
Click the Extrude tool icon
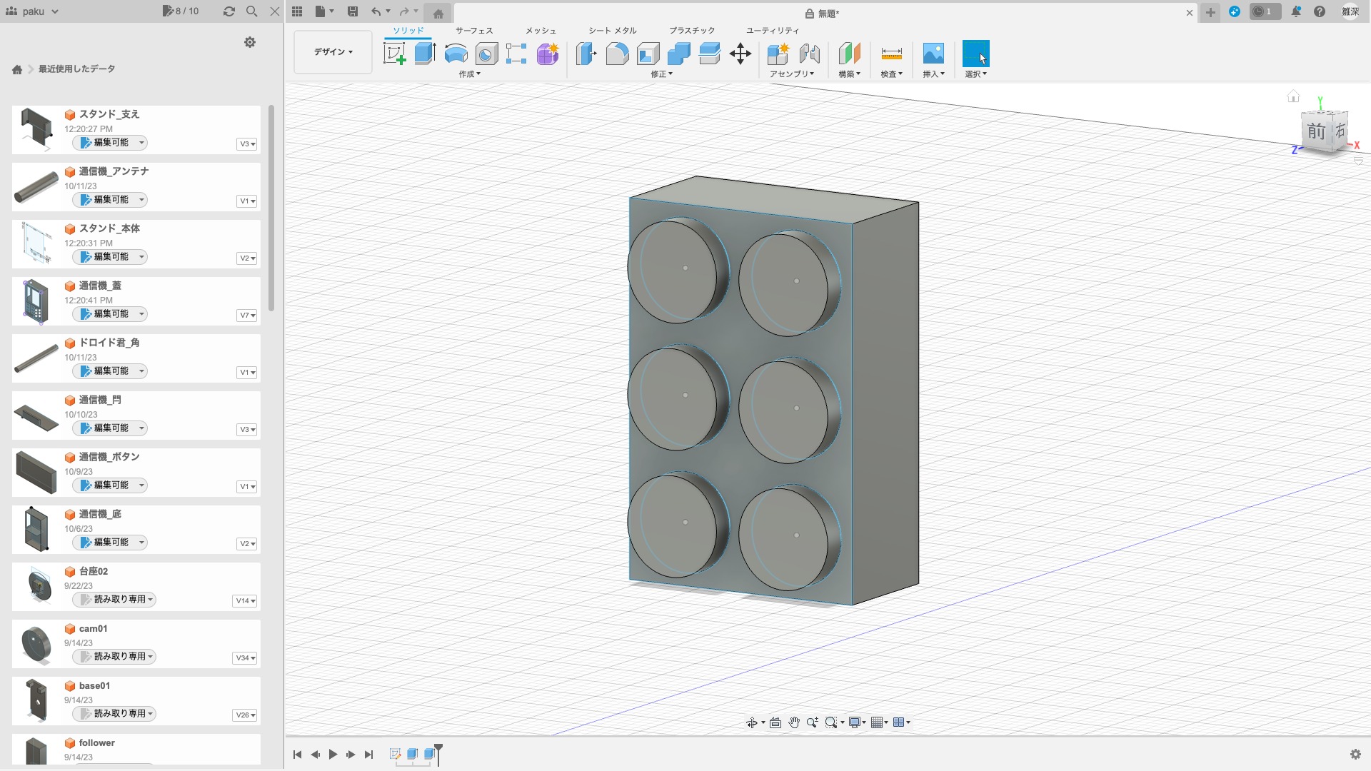[425, 54]
